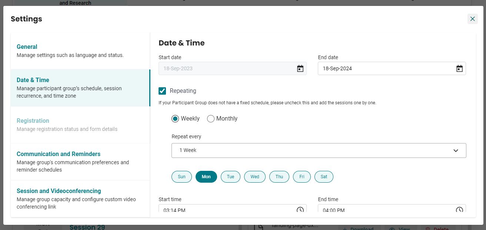Toggle the Sat day button

click(324, 177)
